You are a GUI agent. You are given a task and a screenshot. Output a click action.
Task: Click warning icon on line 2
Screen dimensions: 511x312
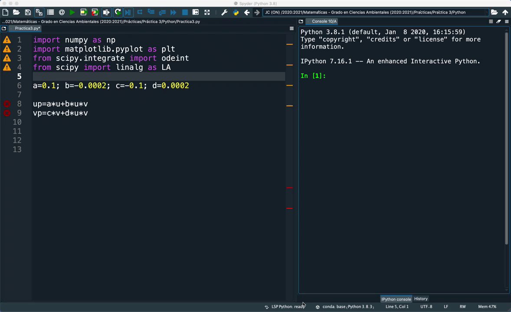[7, 49]
